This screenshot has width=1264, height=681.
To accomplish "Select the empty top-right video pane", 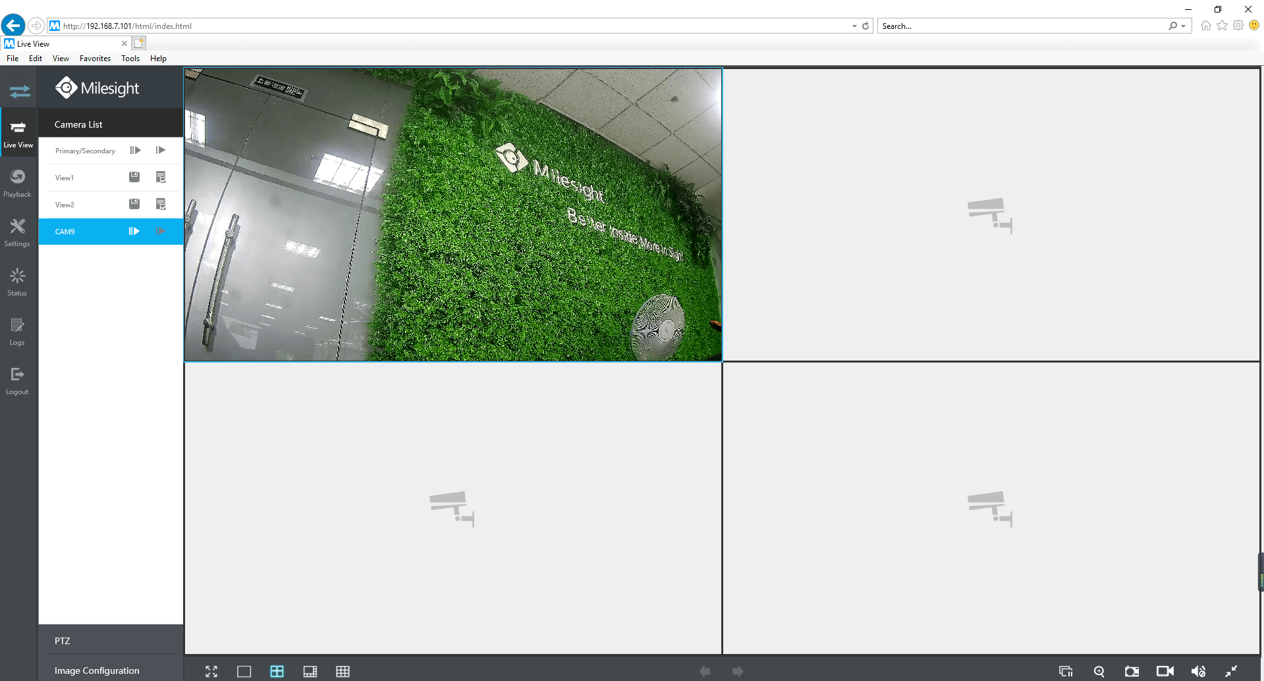I will point(991,214).
